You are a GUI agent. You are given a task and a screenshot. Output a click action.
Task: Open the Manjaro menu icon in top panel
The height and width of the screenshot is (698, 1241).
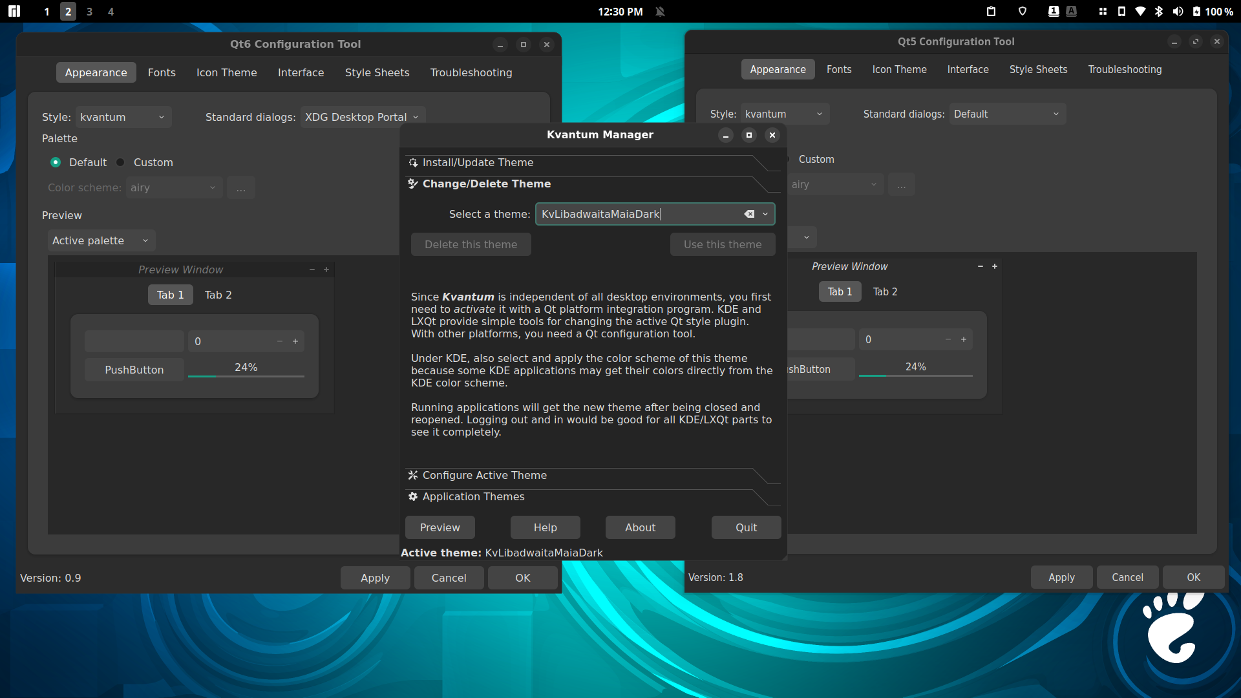pyautogui.click(x=14, y=11)
